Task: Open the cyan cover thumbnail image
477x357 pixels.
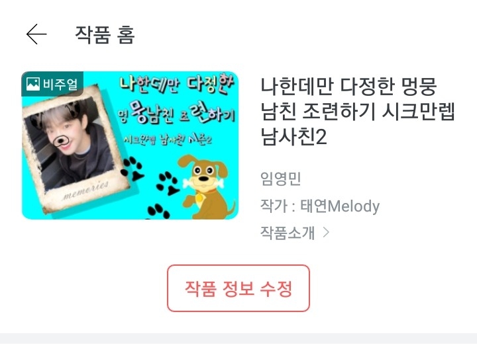Action: tap(130, 145)
